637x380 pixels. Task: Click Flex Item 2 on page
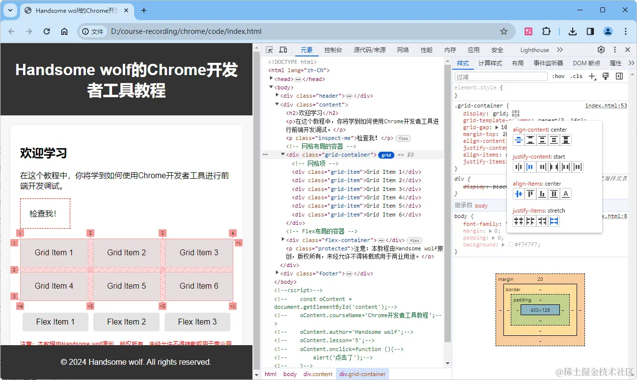[x=127, y=322]
